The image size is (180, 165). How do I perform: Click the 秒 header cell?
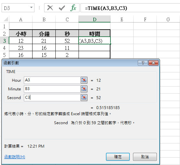67,33
